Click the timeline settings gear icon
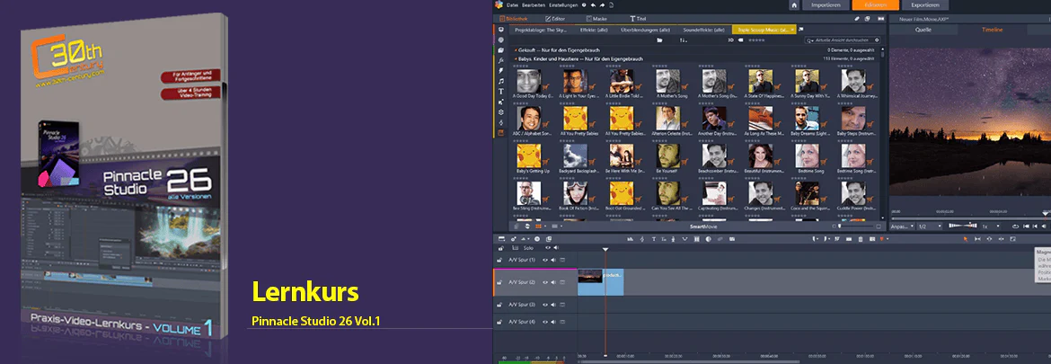 pyautogui.click(x=514, y=239)
